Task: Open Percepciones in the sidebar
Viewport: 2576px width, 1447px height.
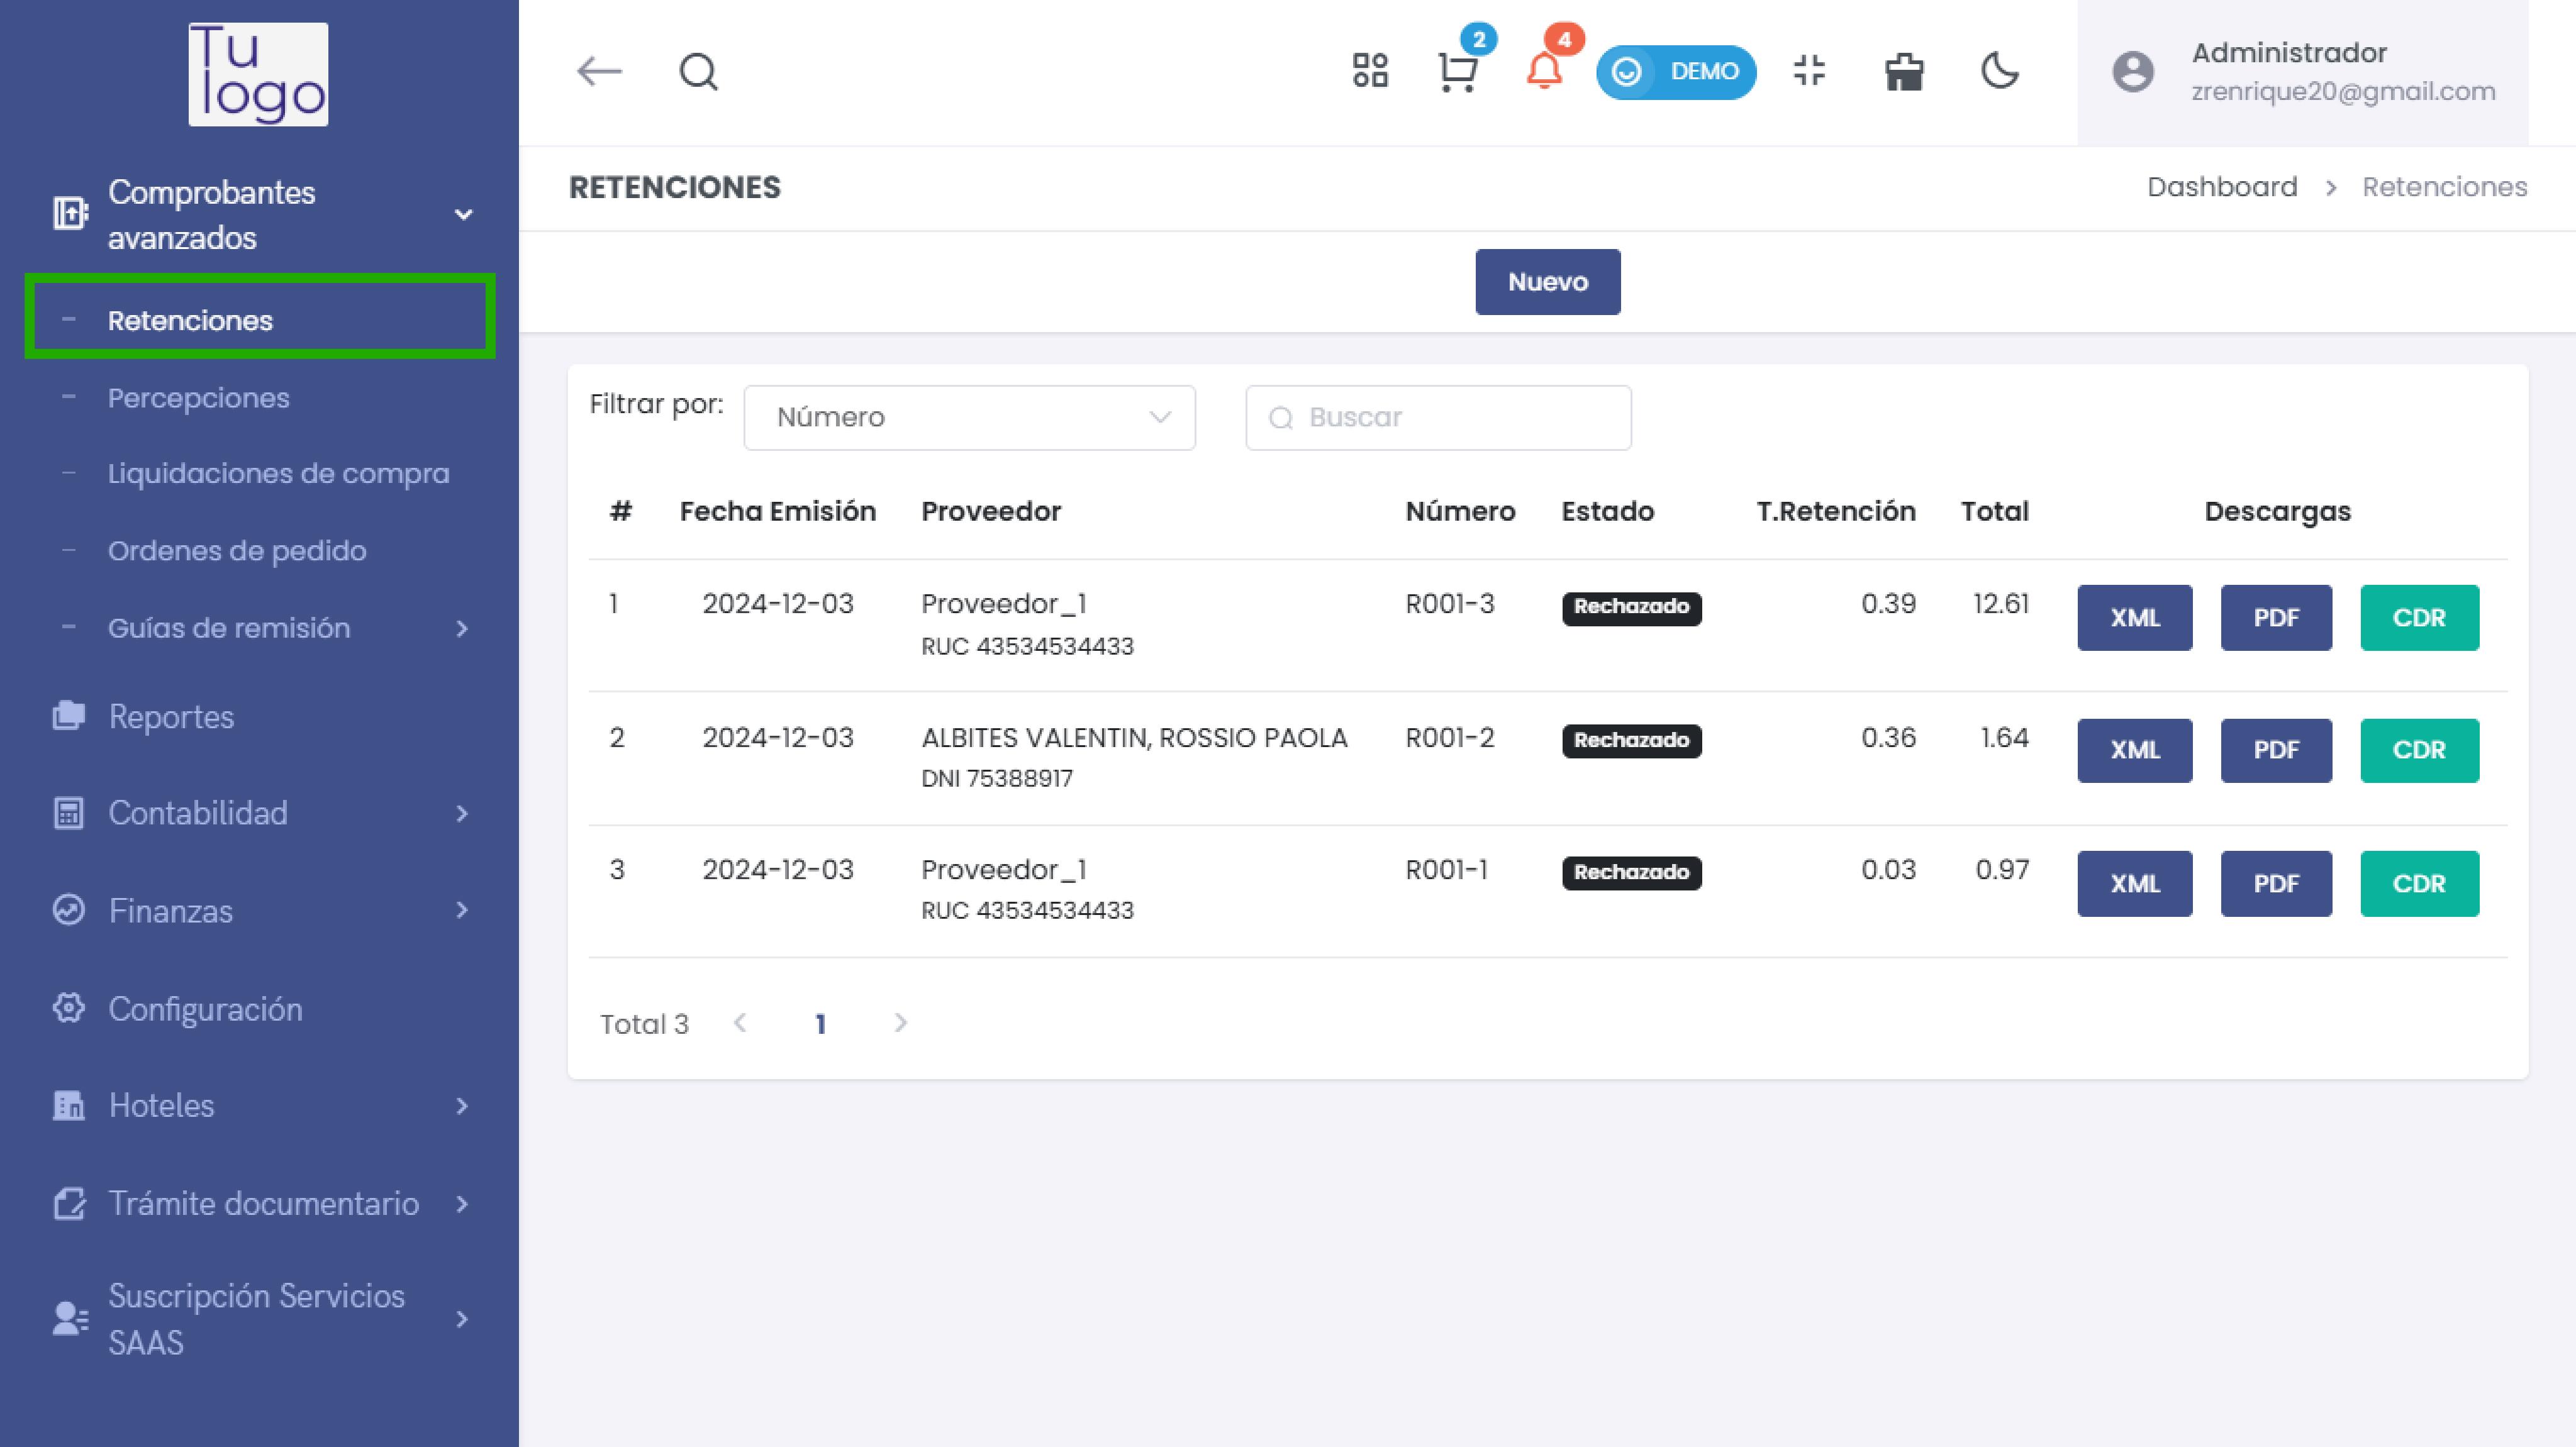Action: pos(198,398)
